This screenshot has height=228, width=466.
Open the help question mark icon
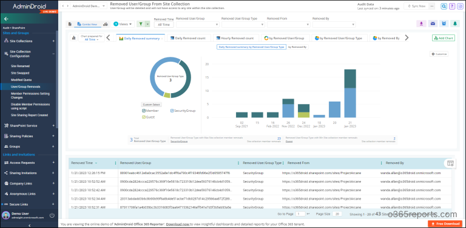pyautogui.click(x=451, y=6)
